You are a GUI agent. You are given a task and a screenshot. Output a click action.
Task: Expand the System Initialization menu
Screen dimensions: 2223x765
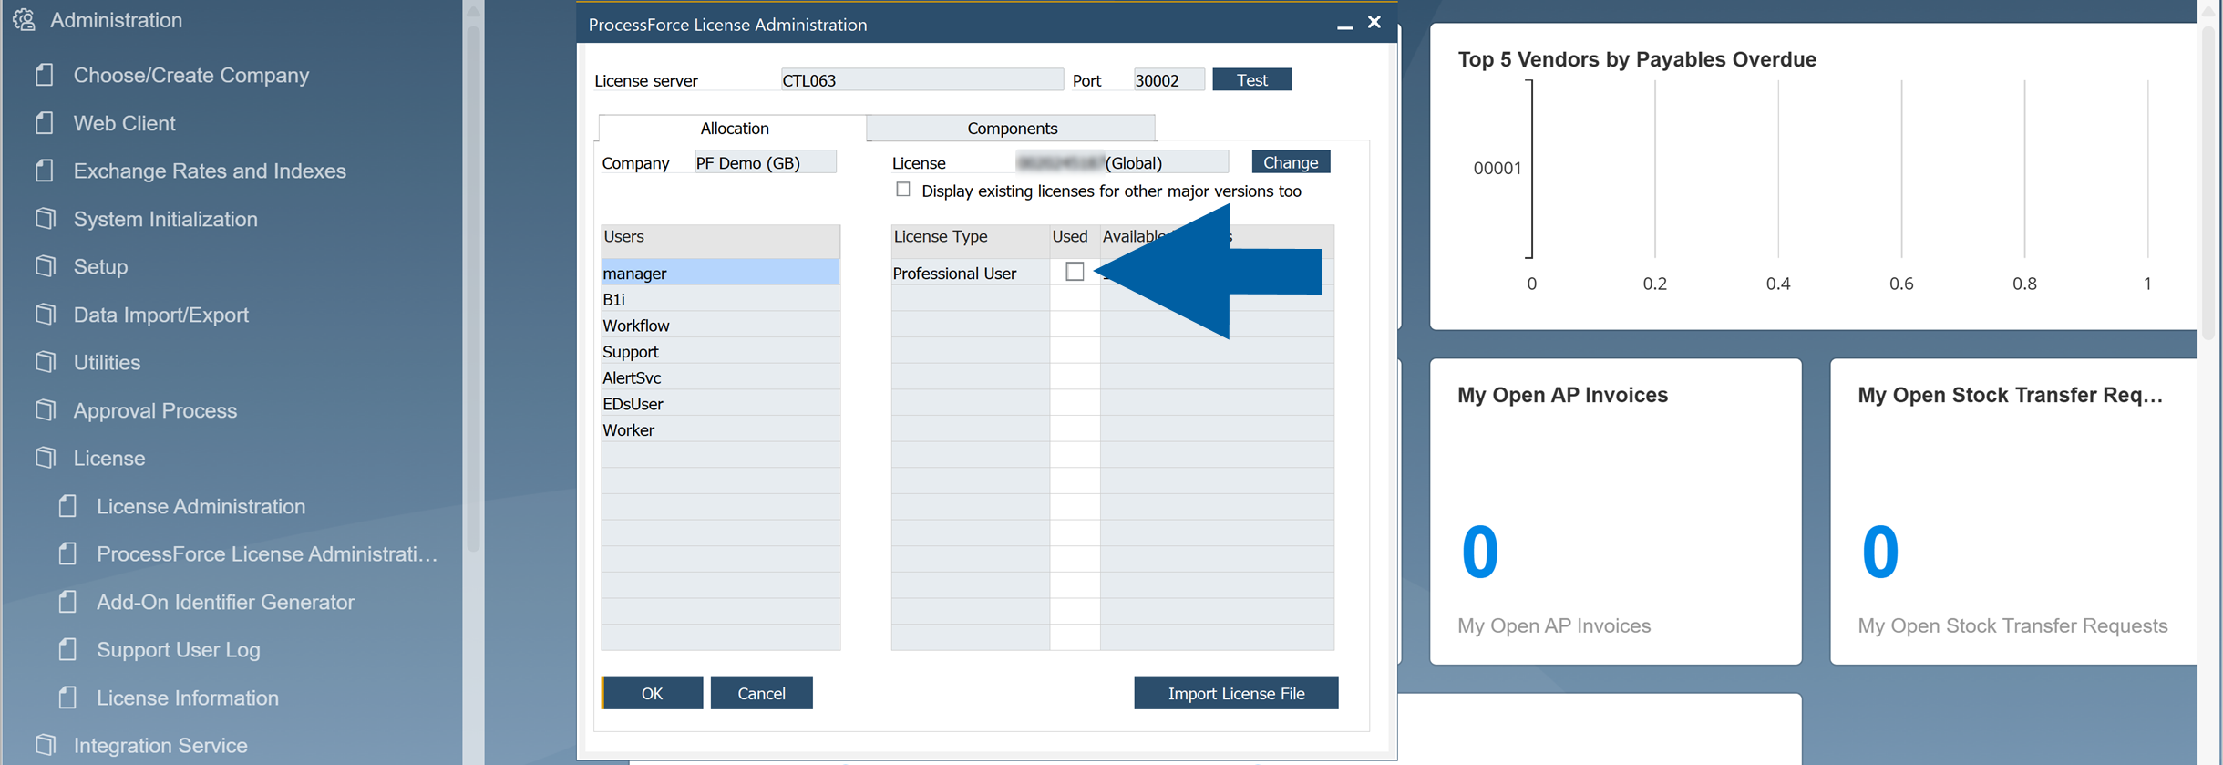click(x=166, y=219)
